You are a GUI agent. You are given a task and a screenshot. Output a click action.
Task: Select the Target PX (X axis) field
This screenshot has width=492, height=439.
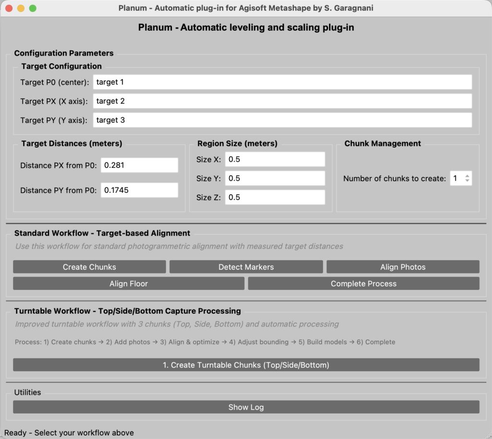pos(282,101)
